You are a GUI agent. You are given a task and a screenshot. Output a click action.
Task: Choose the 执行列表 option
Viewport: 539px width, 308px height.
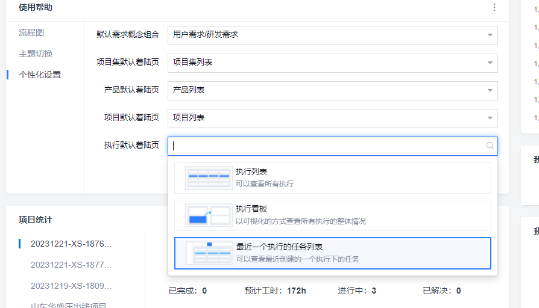coord(251,172)
